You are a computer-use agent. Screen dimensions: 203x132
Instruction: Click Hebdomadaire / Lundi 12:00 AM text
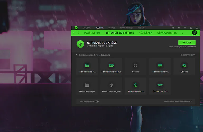[x=177, y=101]
